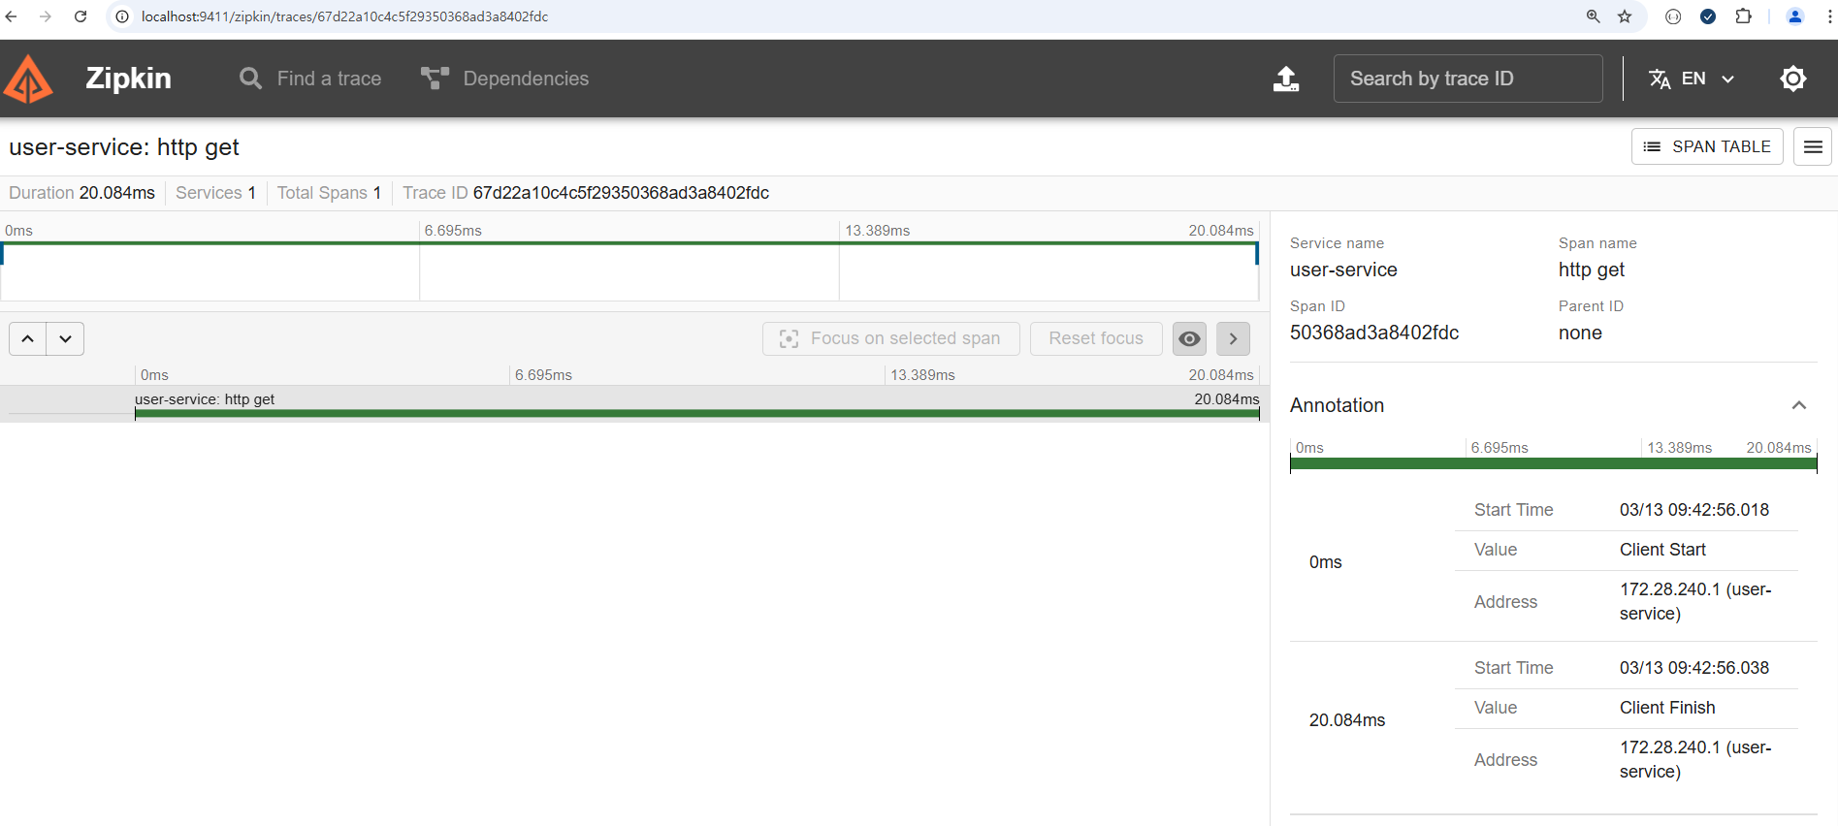Click the minimap timeline overview

[629, 271]
